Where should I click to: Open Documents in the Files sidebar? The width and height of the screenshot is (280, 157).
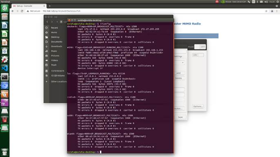pos(56,41)
